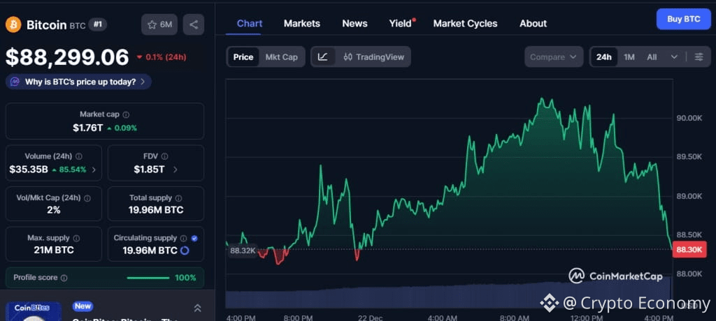Click the $35.35B volume value
The height and width of the screenshot is (321, 716).
28,170
